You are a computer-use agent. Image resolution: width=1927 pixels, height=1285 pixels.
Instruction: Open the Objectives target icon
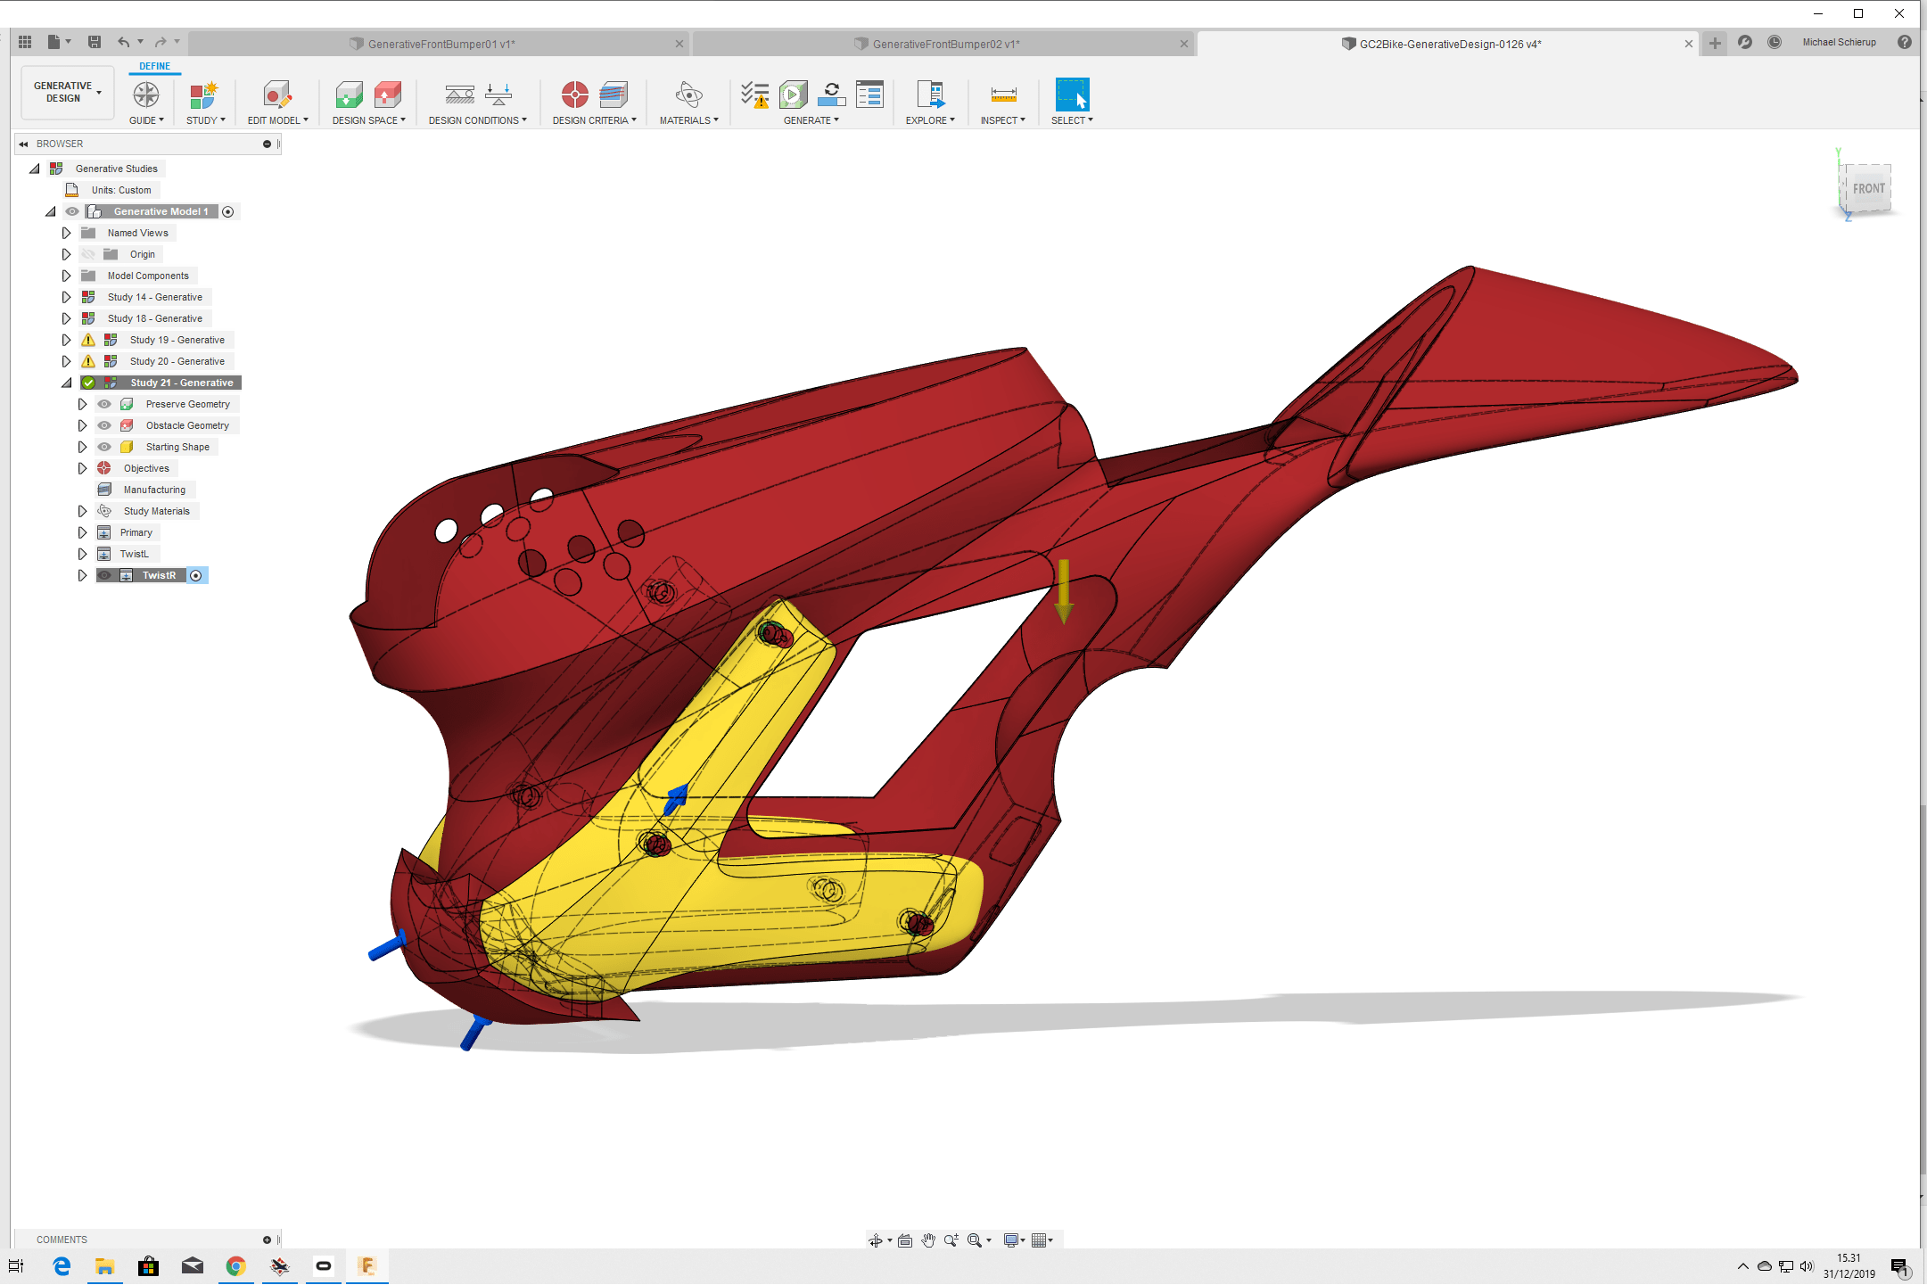pyautogui.click(x=574, y=95)
